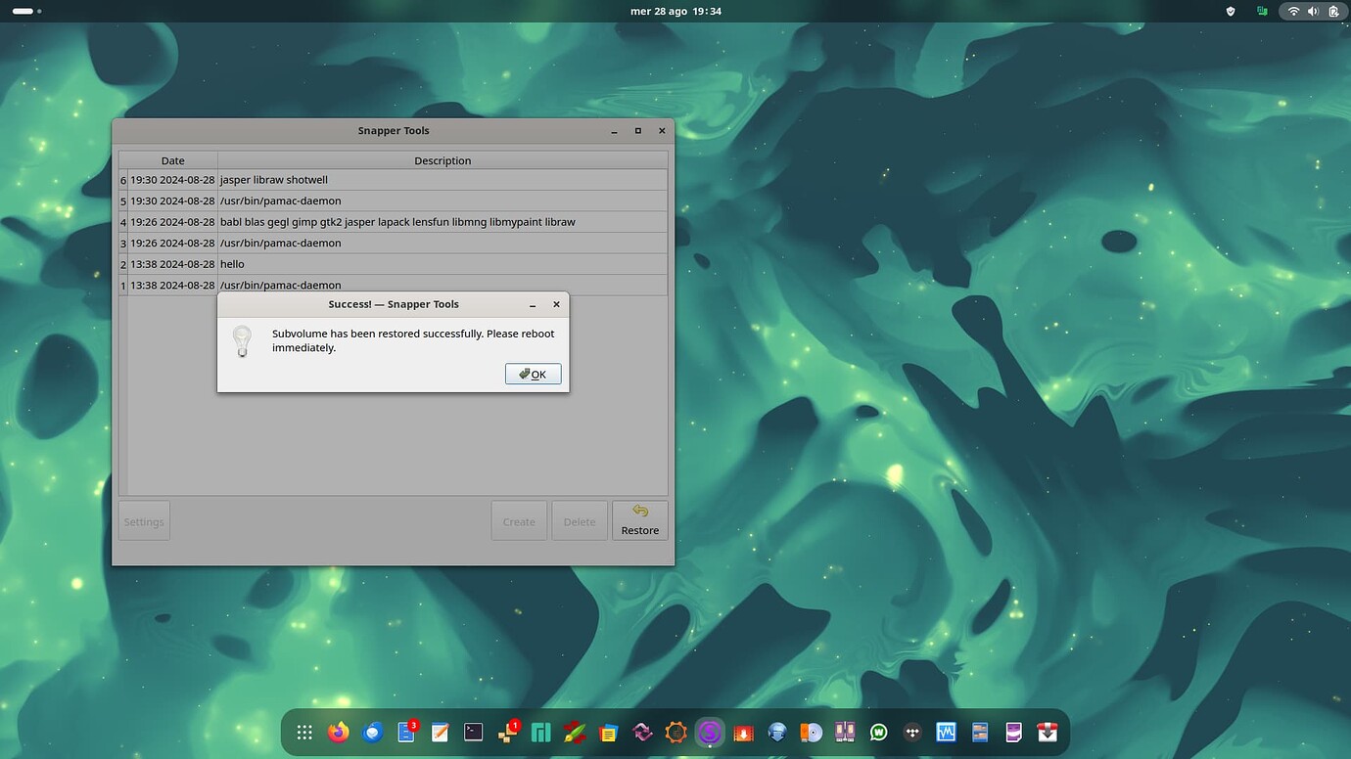1351x759 pixels.
Task: Open the clock menu showing mer 28 ago
Action: tap(675, 11)
